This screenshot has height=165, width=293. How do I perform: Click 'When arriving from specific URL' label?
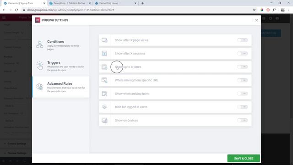pos(136,80)
